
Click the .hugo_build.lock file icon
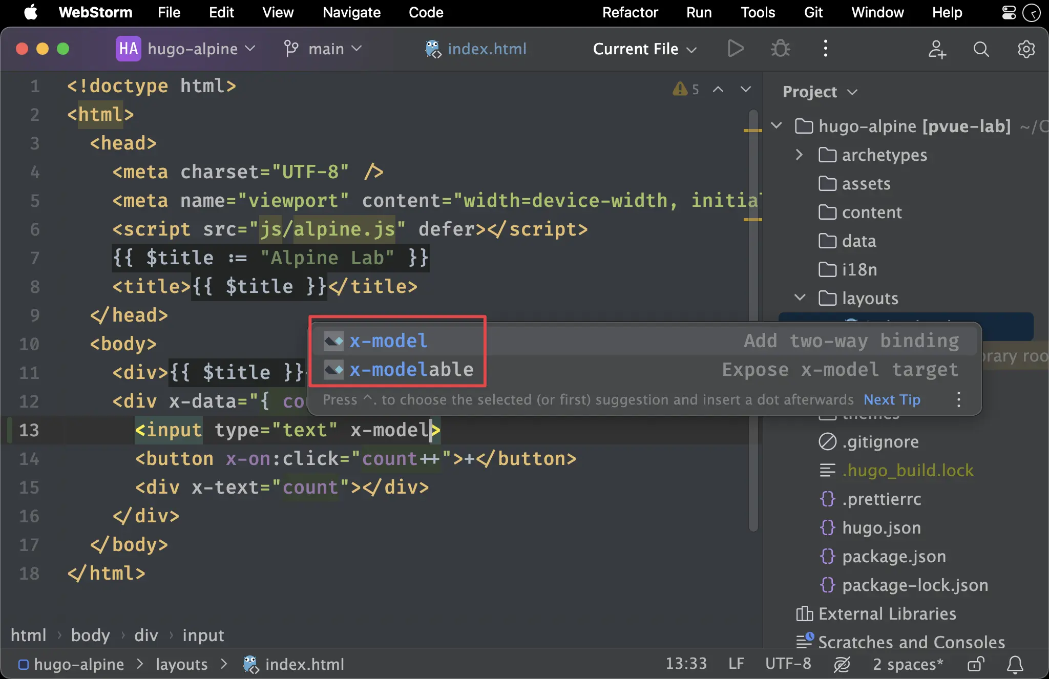click(827, 470)
